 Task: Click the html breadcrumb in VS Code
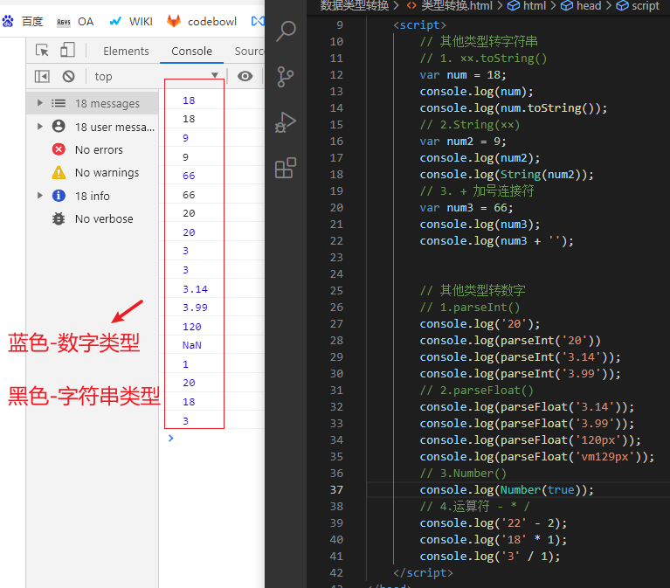coord(527,5)
